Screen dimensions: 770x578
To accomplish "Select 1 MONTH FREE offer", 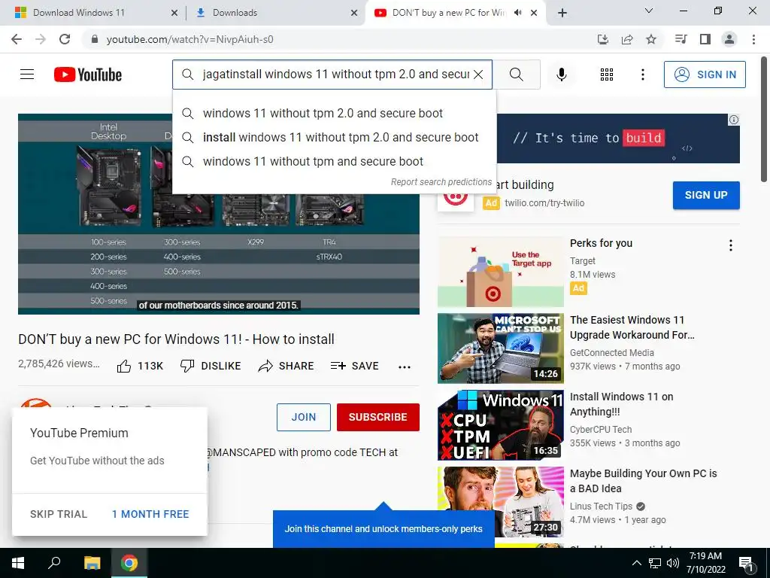I will (x=150, y=514).
